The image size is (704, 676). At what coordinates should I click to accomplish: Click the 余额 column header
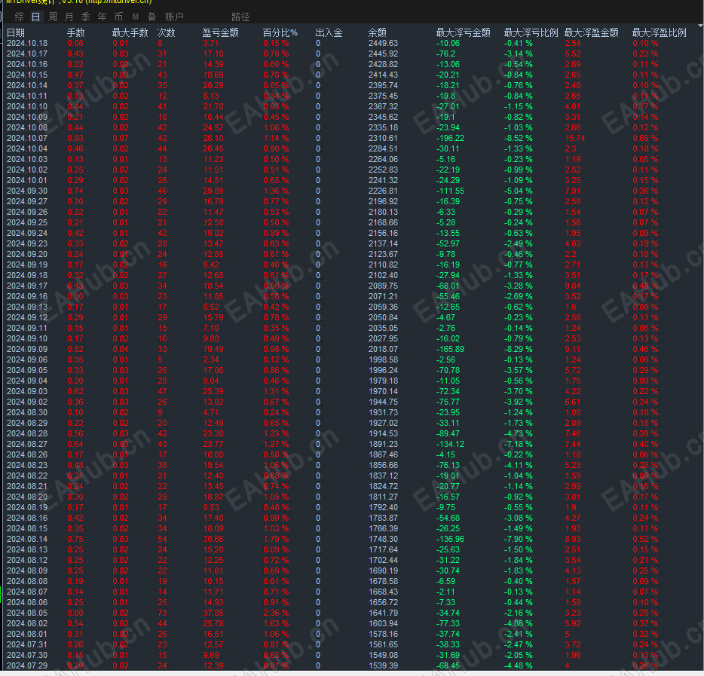point(377,32)
